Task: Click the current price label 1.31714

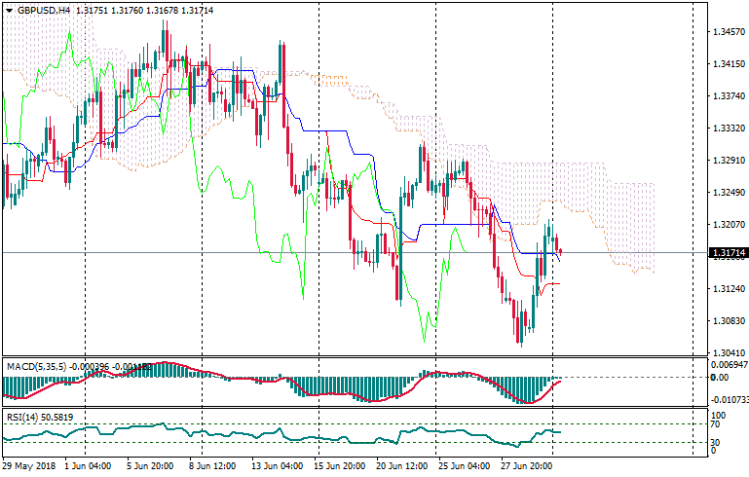Action: pyautogui.click(x=724, y=253)
